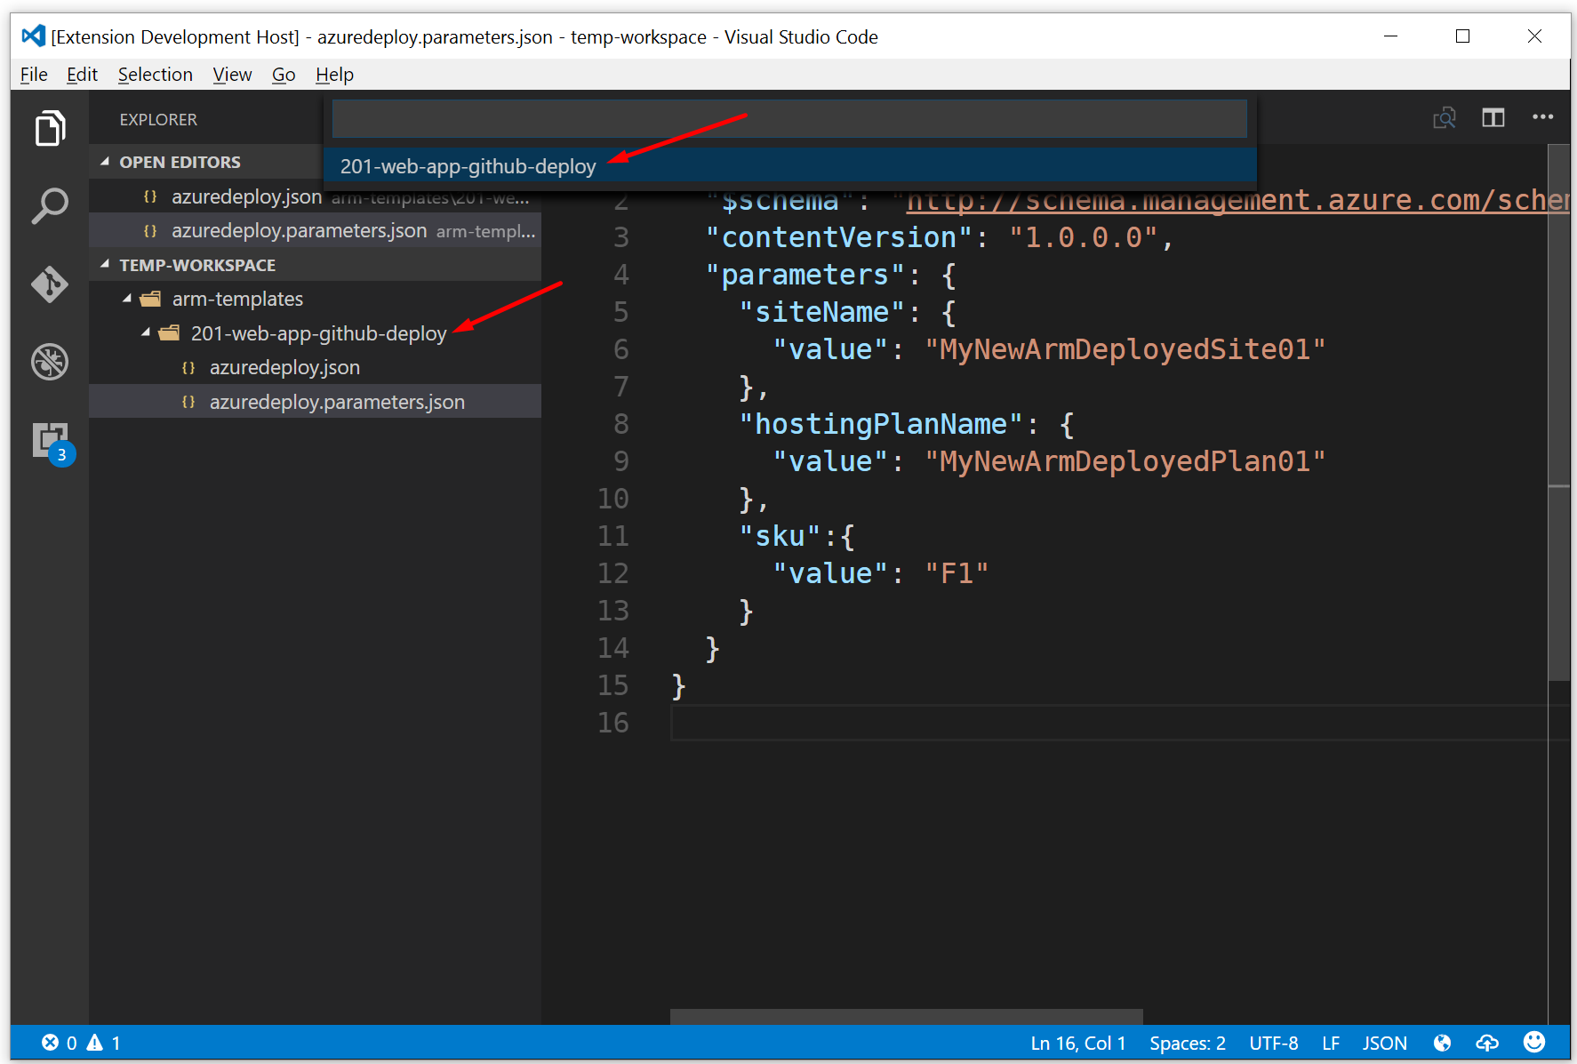Change language mode via JSON status item
This screenshot has width=1577, height=1064.
click(x=1385, y=1043)
